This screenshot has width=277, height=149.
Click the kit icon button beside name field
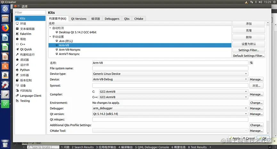(x=251, y=63)
